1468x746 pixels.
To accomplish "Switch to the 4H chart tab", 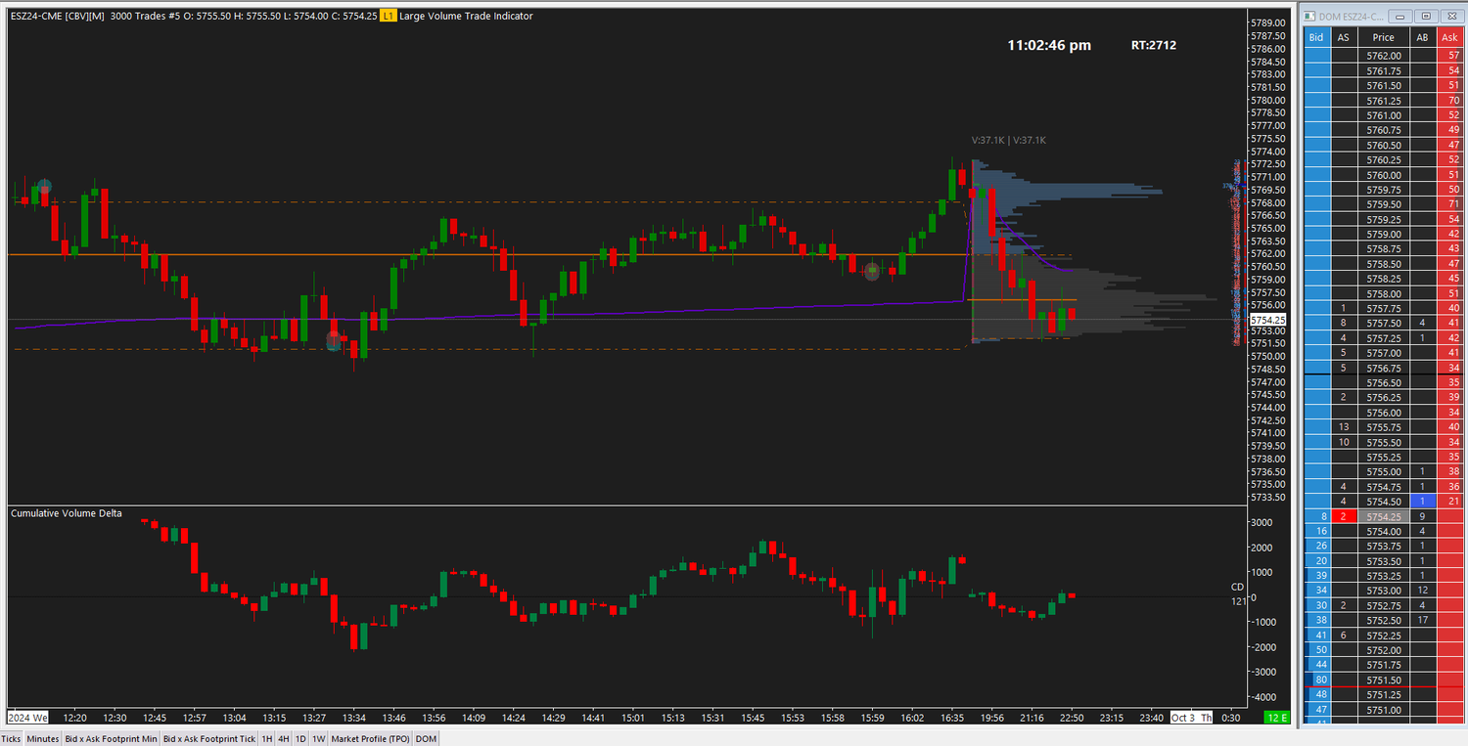I will click(x=283, y=738).
